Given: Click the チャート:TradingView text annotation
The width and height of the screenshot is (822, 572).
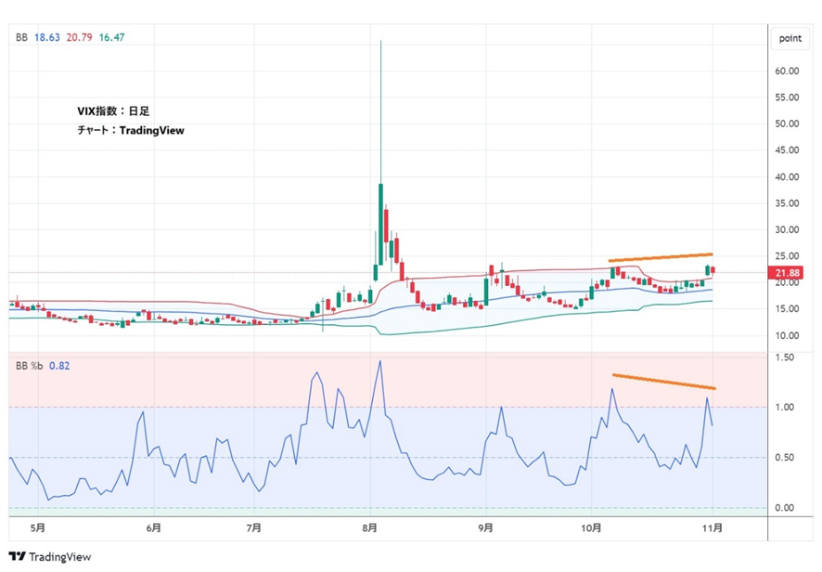Looking at the screenshot, I should (x=131, y=131).
